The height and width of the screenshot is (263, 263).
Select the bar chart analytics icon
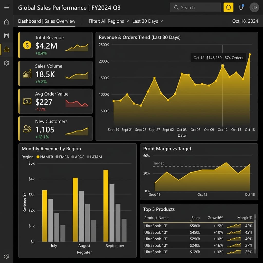(6, 50)
